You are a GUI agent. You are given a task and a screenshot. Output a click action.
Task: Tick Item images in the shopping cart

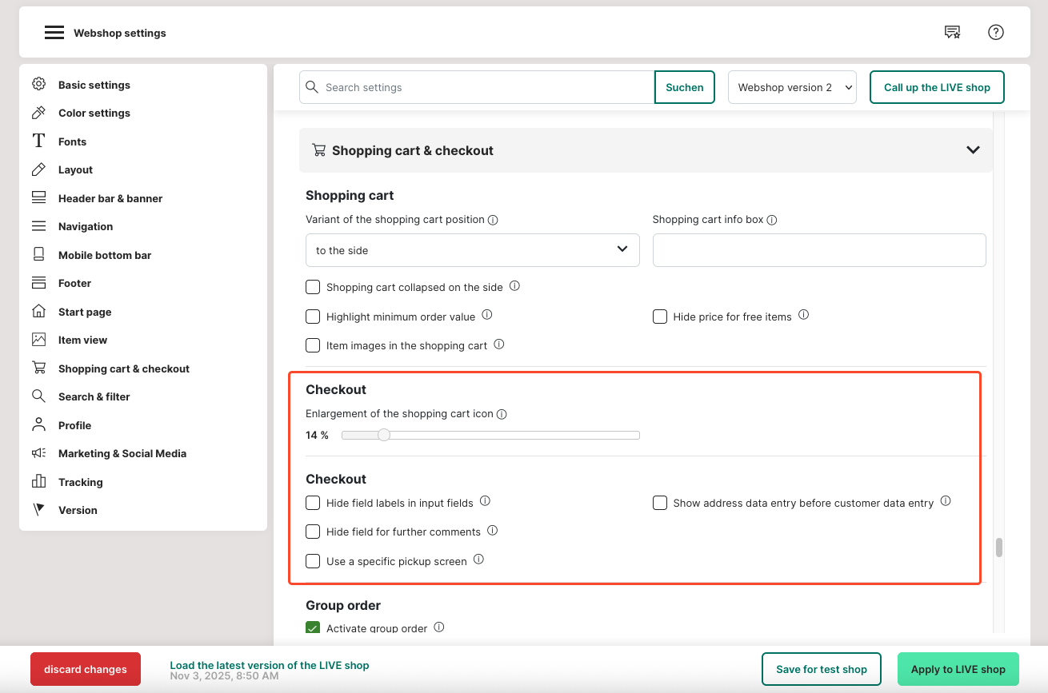pos(313,345)
